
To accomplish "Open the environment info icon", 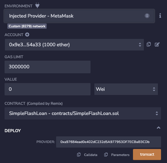I will pyautogui.click(x=160, y=15).
